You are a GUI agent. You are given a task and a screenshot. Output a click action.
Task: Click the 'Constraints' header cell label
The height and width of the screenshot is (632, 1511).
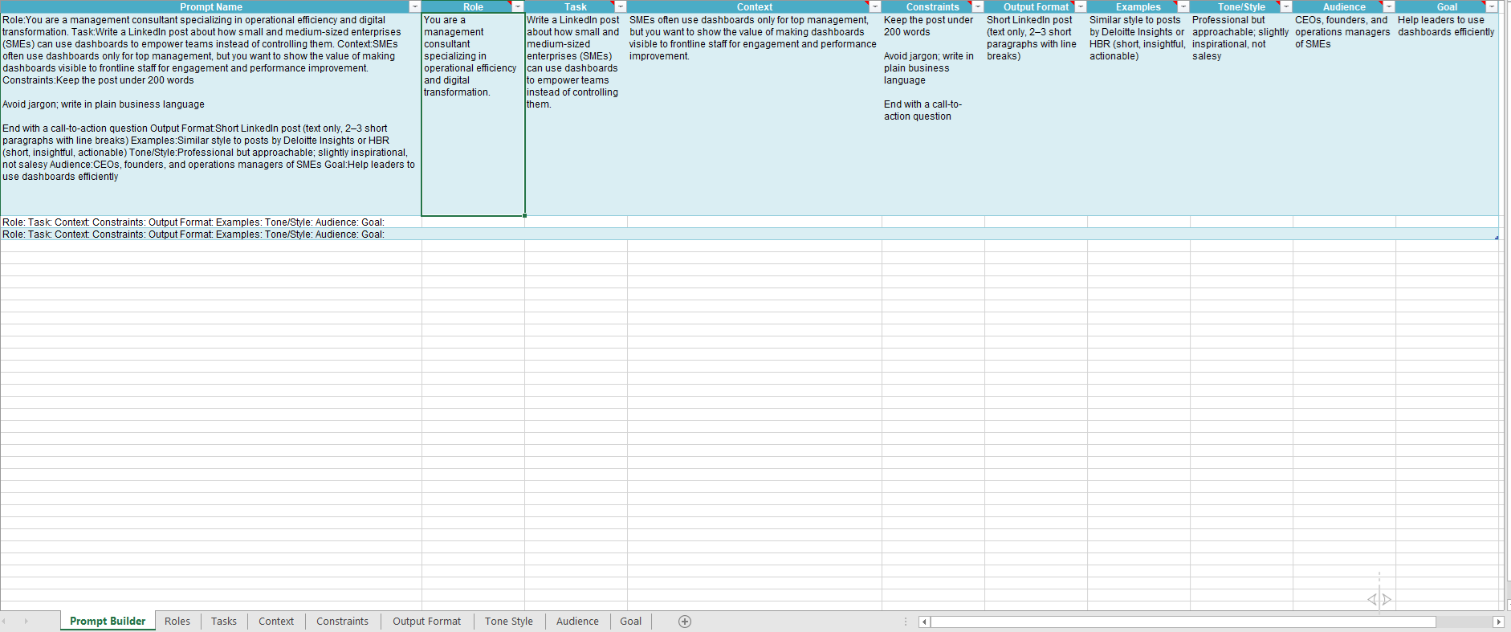933,6
